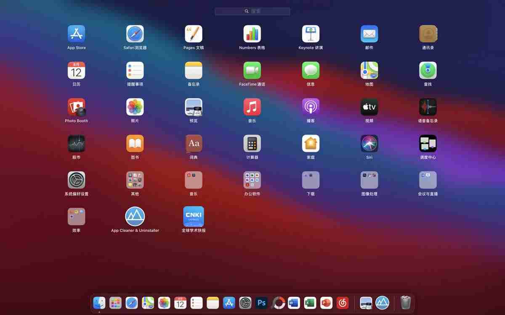Image resolution: width=505 pixels, height=315 pixels.
Task: Open 调度中心 Mission Control
Action: point(428,144)
